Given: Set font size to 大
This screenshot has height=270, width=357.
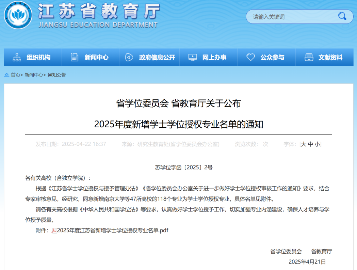Looking at the screenshot, I should pos(304,144).
